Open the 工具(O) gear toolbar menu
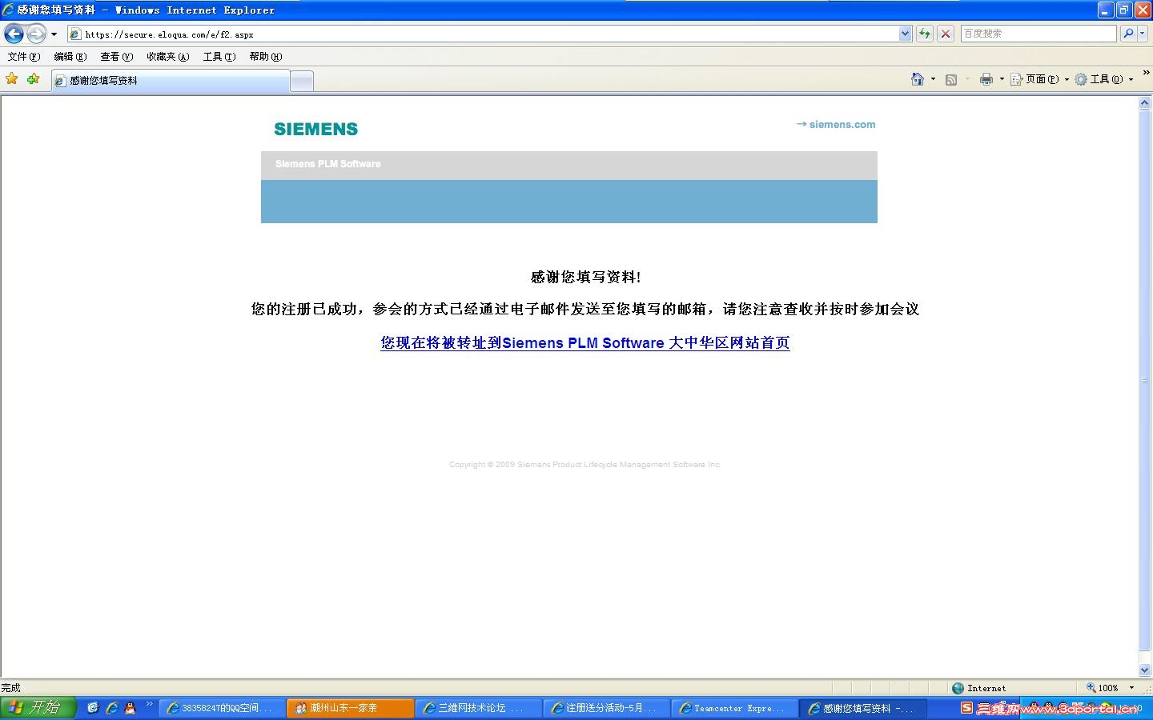 coord(1104,79)
